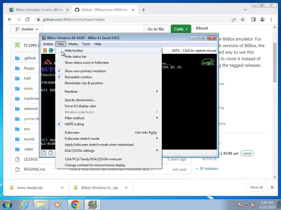Open the Tools menu in 86Box
Image resolution: width=281 pixels, height=210 pixels.
coord(86,44)
